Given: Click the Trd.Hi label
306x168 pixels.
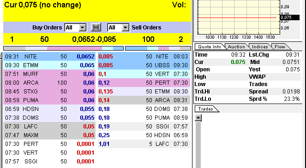Looking at the screenshot, I should [202, 92].
